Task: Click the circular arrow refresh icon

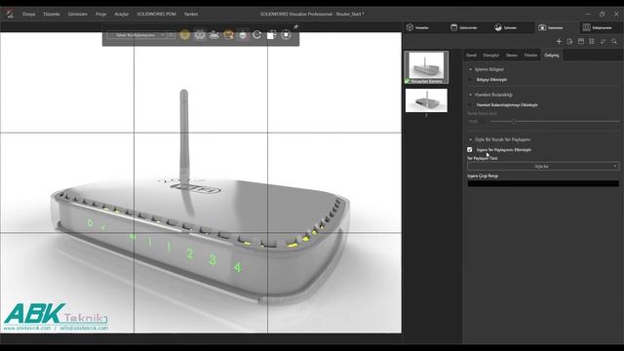Action: pos(257,35)
